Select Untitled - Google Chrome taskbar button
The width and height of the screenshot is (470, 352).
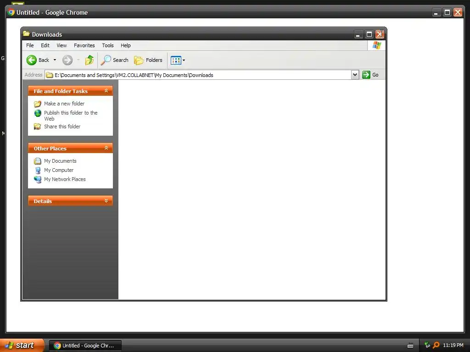click(x=85, y=346)
